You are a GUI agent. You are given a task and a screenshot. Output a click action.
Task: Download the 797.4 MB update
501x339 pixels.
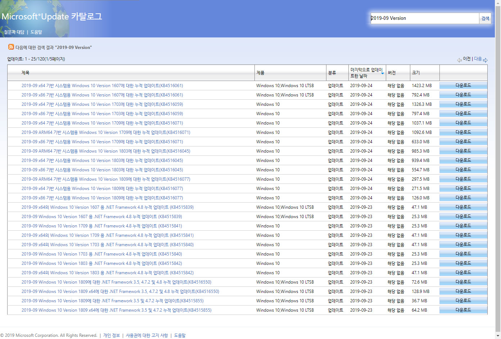(463, 114)
